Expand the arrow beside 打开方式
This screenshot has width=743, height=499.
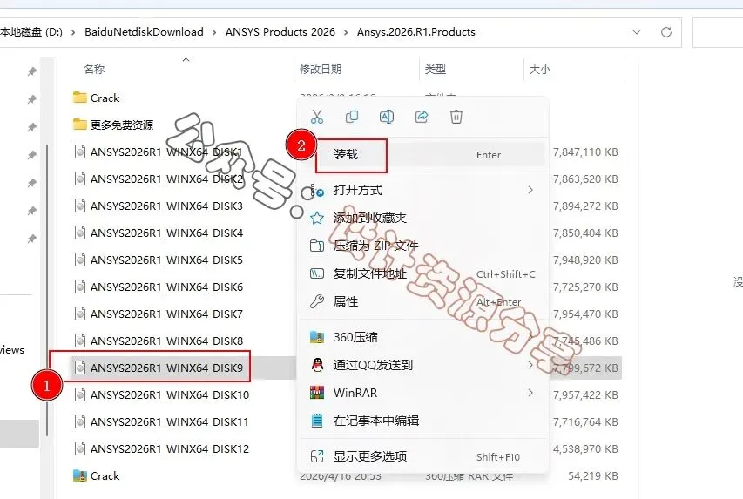[530, 190]
